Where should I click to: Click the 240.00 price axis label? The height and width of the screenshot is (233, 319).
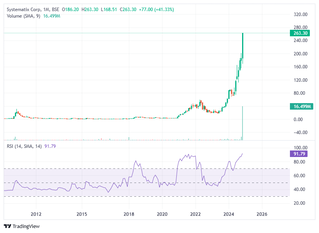[301, 40]
